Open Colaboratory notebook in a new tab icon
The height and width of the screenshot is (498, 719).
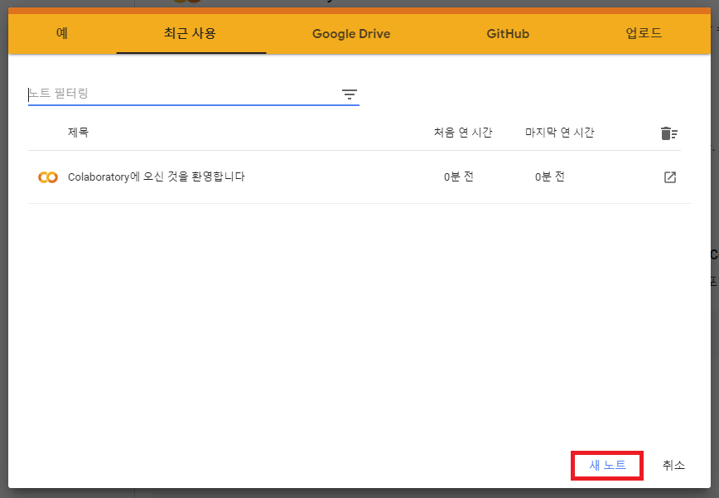pos(670,177)
